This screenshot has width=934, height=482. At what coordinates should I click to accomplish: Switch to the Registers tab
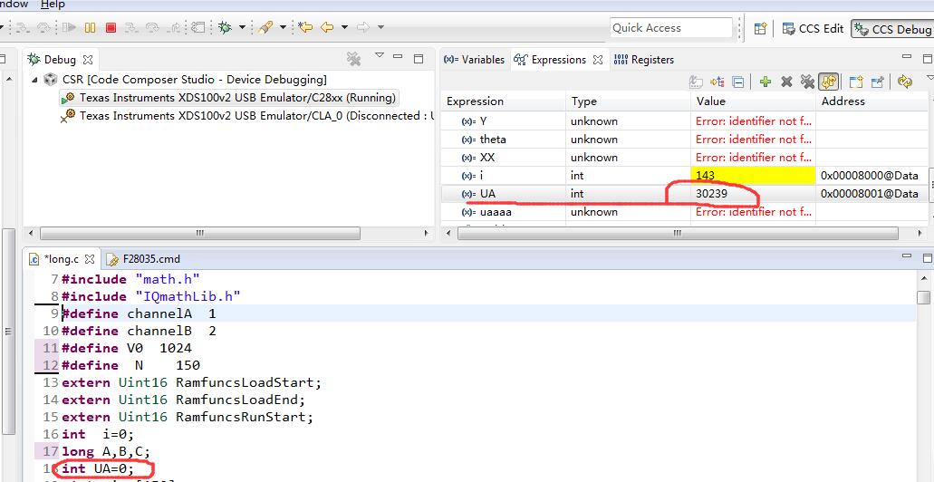644,60
